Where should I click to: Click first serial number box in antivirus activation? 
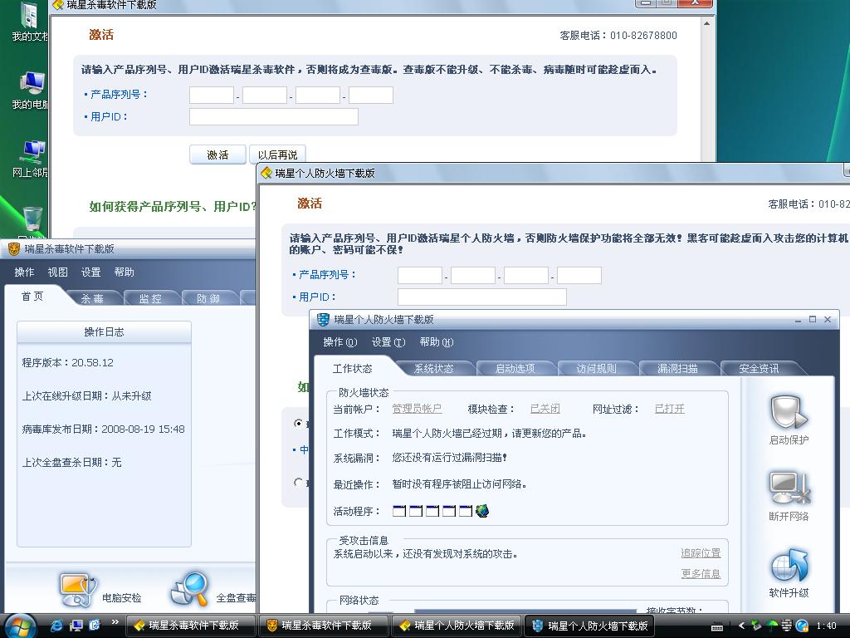coord(212,95)
